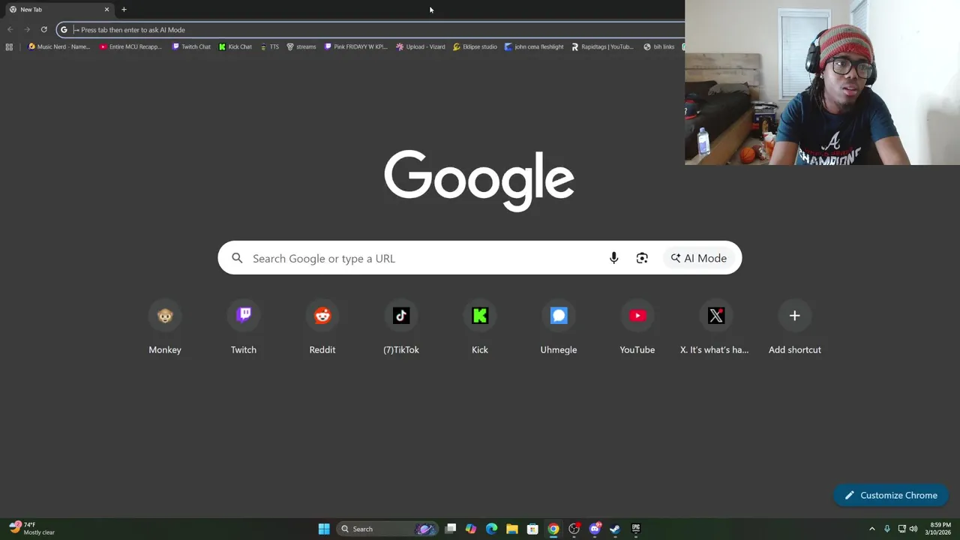Open Steam from taskbar
This screenshot has width=960, height=540.
615,529
